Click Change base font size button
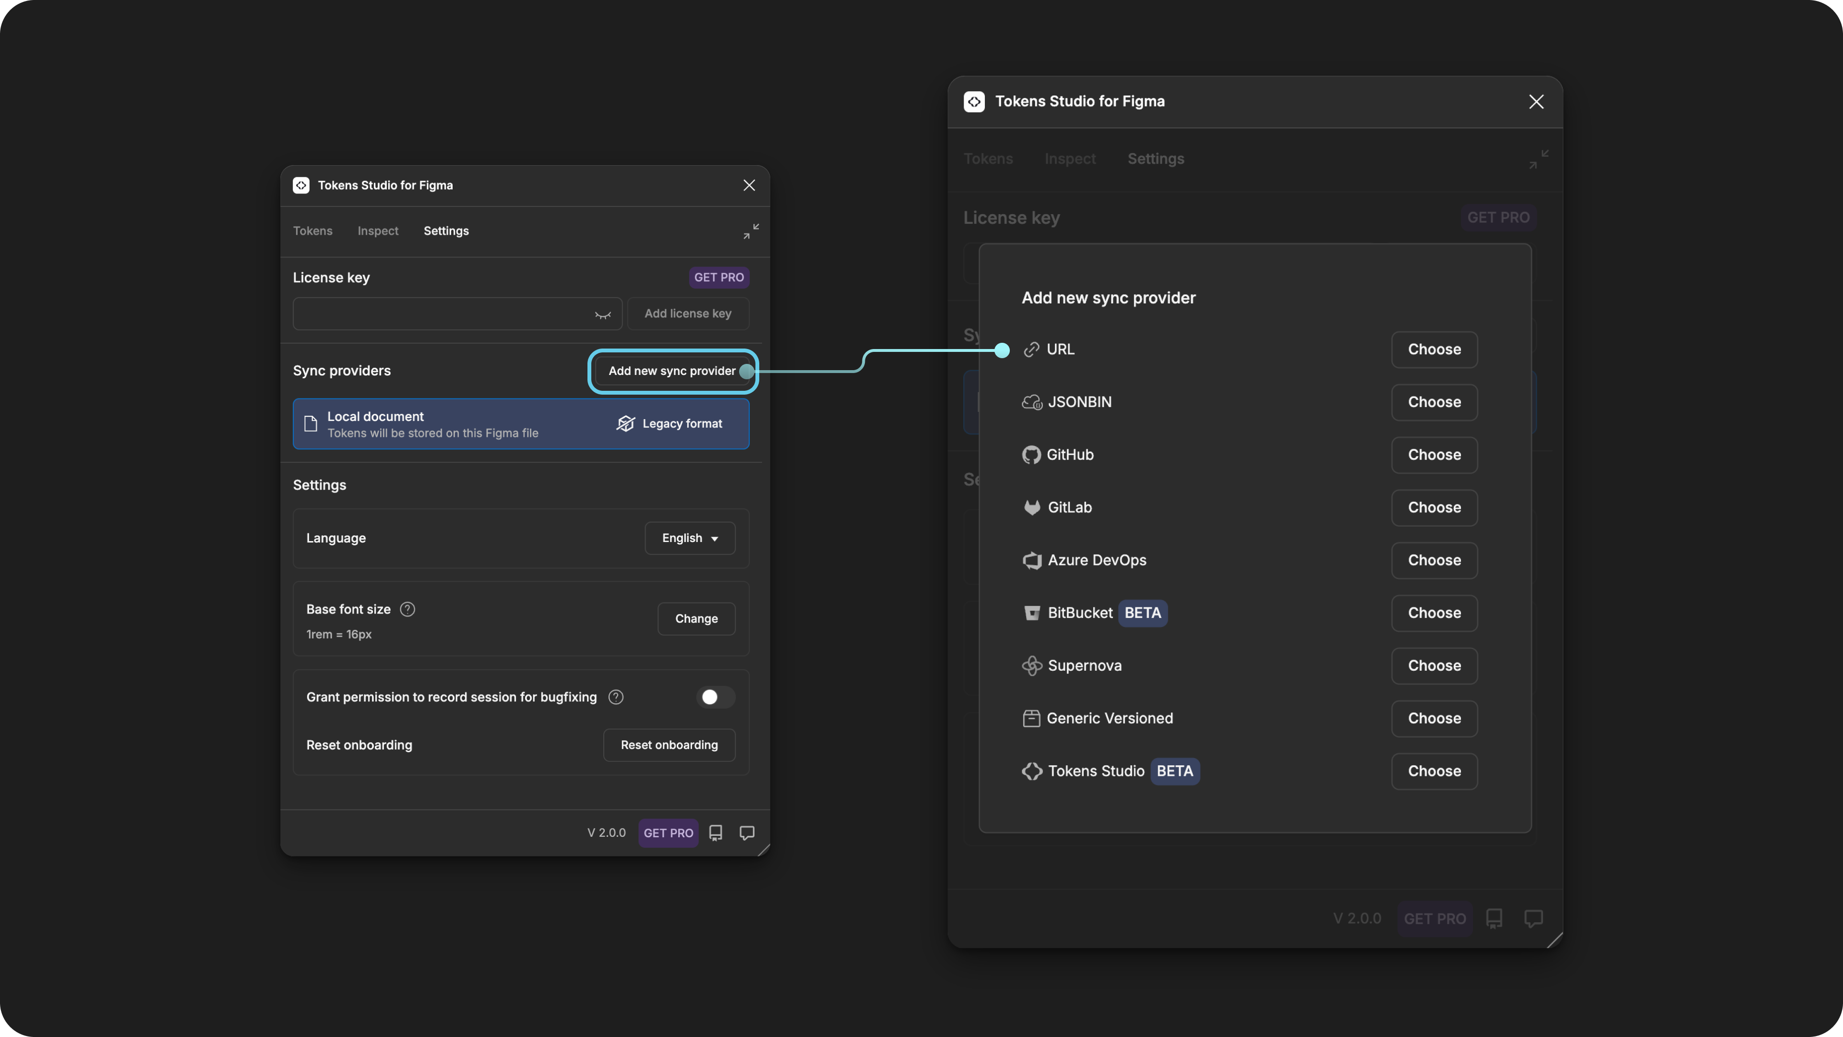The width and height of the screenshot is (1843, 1037). click(x=696, y=619)
